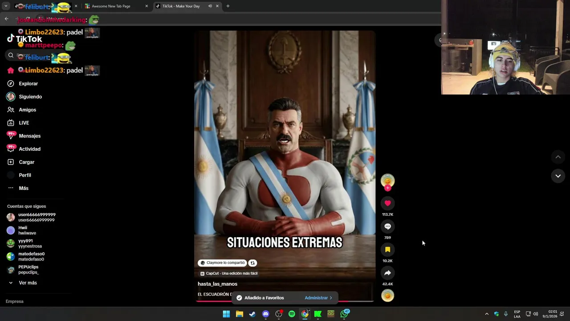Follow the creator with the red plus badge
This screenshot has height=321, width=570.
(387, 188)
